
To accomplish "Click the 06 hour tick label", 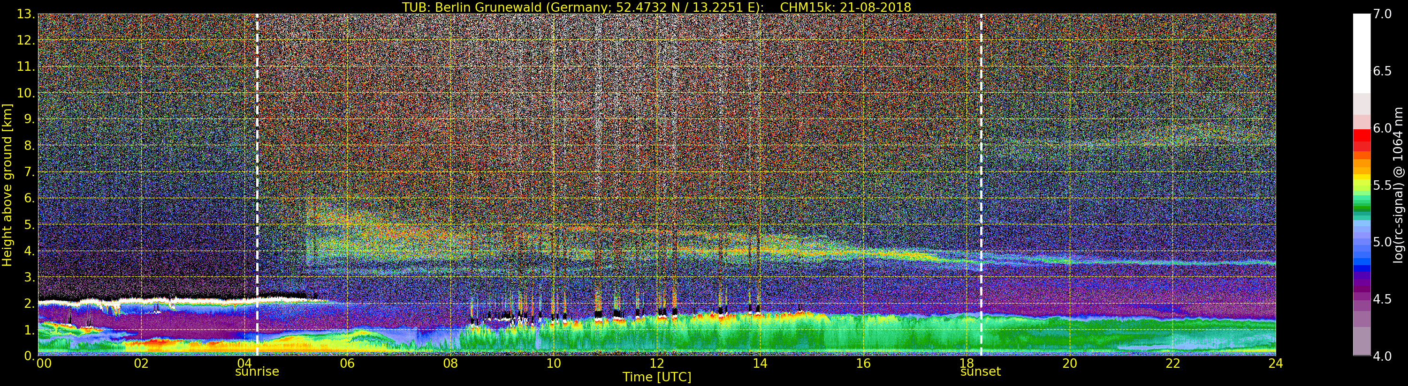I will [347, 364].
